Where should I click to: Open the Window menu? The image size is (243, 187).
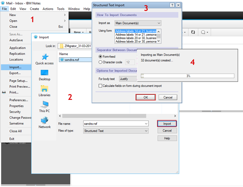coord(74,9)
